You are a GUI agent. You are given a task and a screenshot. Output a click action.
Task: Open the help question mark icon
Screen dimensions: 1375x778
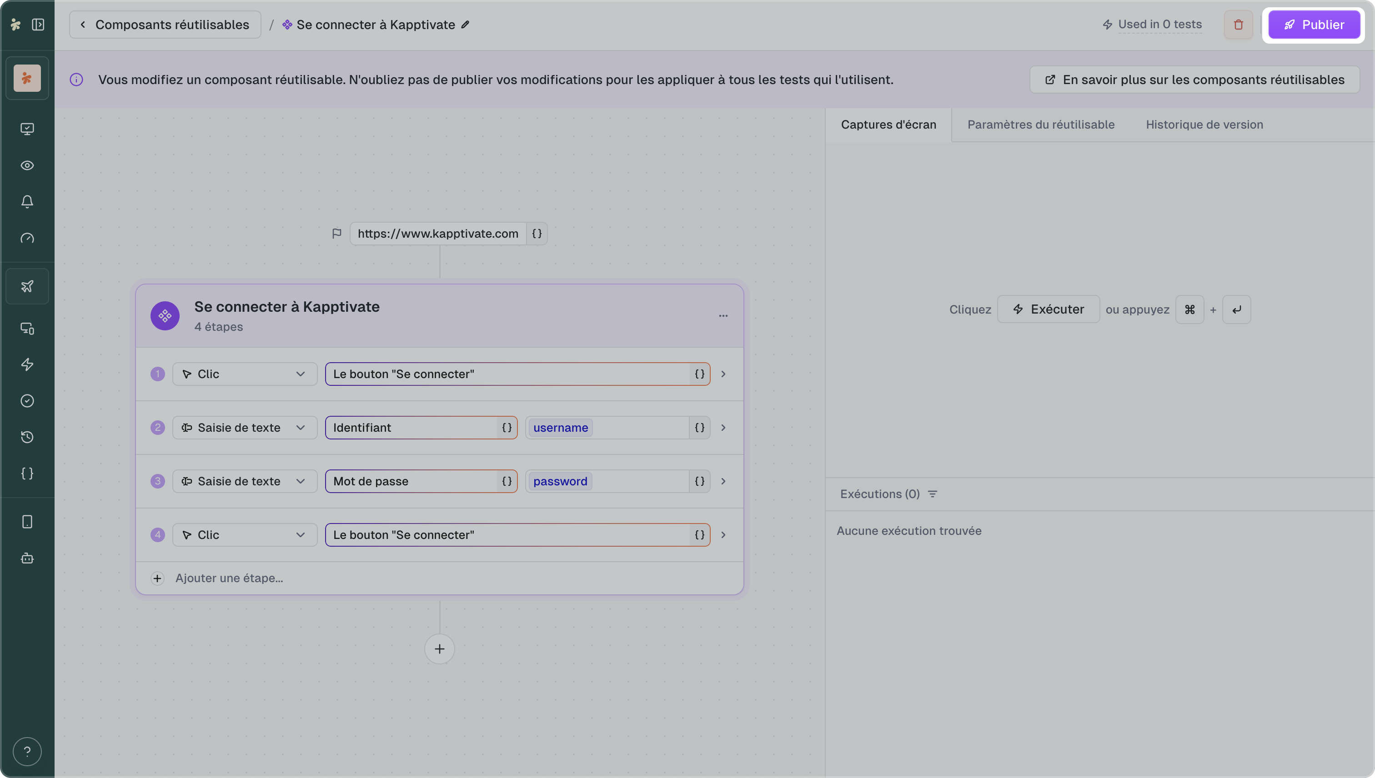pos(27,751)
